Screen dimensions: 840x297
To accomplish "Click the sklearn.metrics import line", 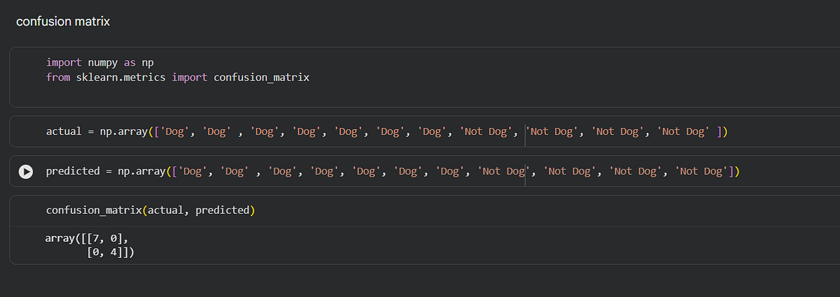I will coord(178,77).
